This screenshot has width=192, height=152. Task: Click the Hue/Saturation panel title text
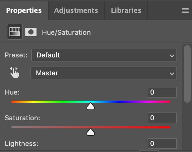pos(66,32)
